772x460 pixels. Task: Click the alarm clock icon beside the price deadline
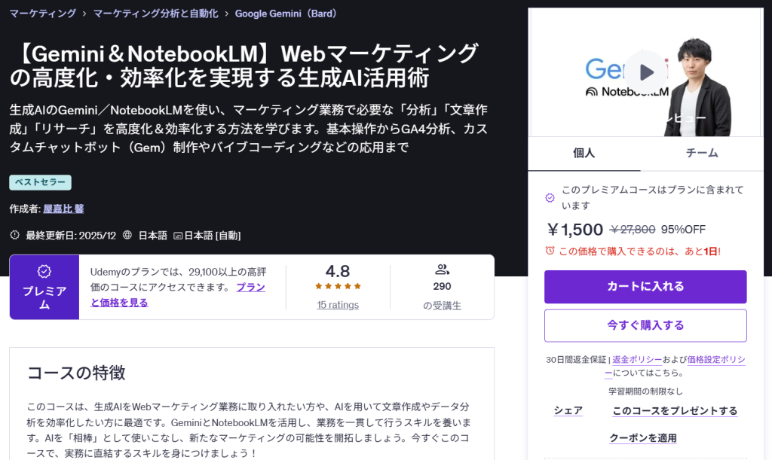(x=550, y=251)
